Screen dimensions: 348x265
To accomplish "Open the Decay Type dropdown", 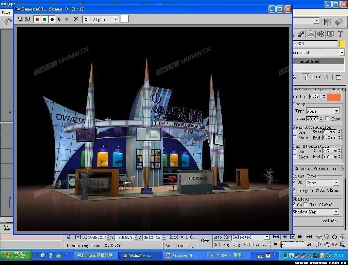I will [x=336, y=111].
